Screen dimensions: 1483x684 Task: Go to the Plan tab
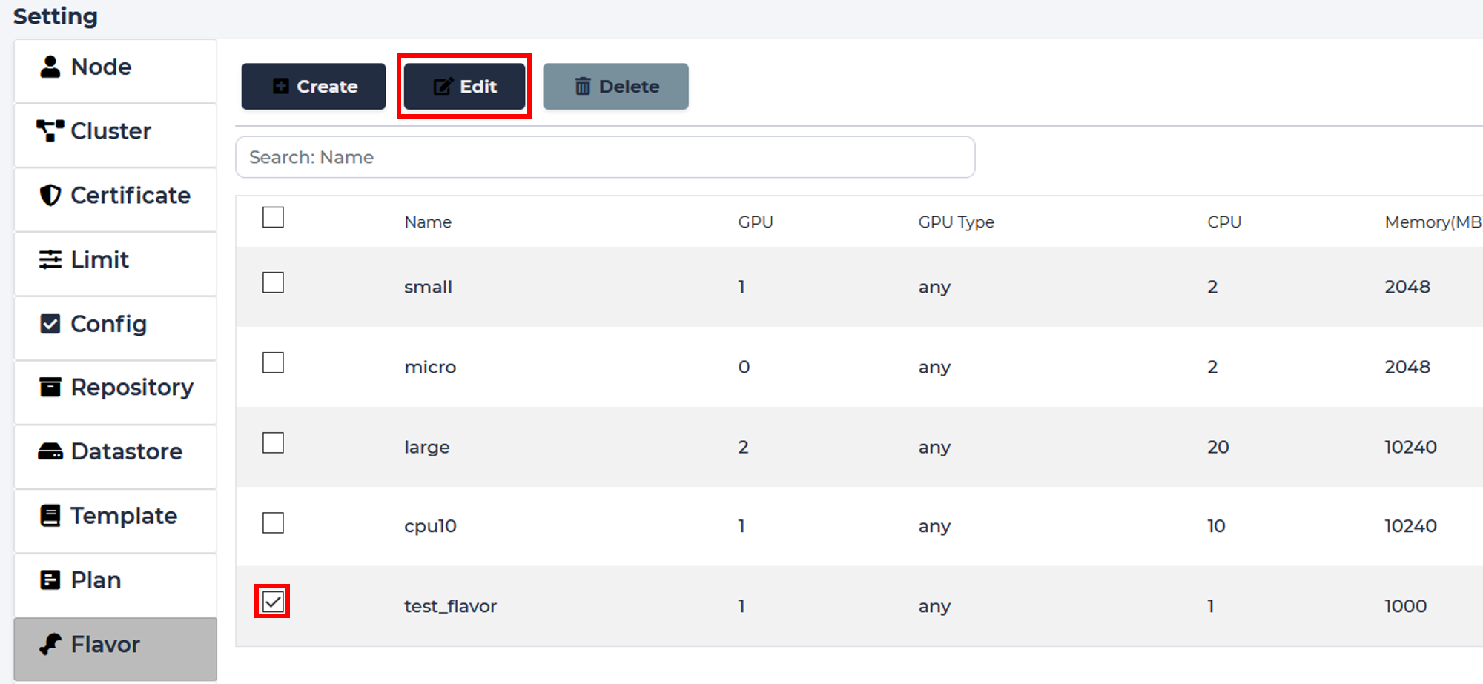coord(115,585)
